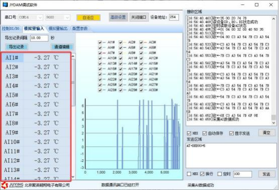
Task: Toggle the AI5# series checkbox
Action: 121,48
